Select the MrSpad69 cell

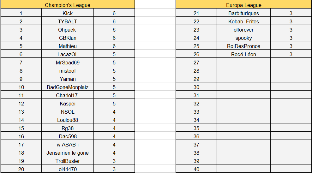[x=68, y=63]
